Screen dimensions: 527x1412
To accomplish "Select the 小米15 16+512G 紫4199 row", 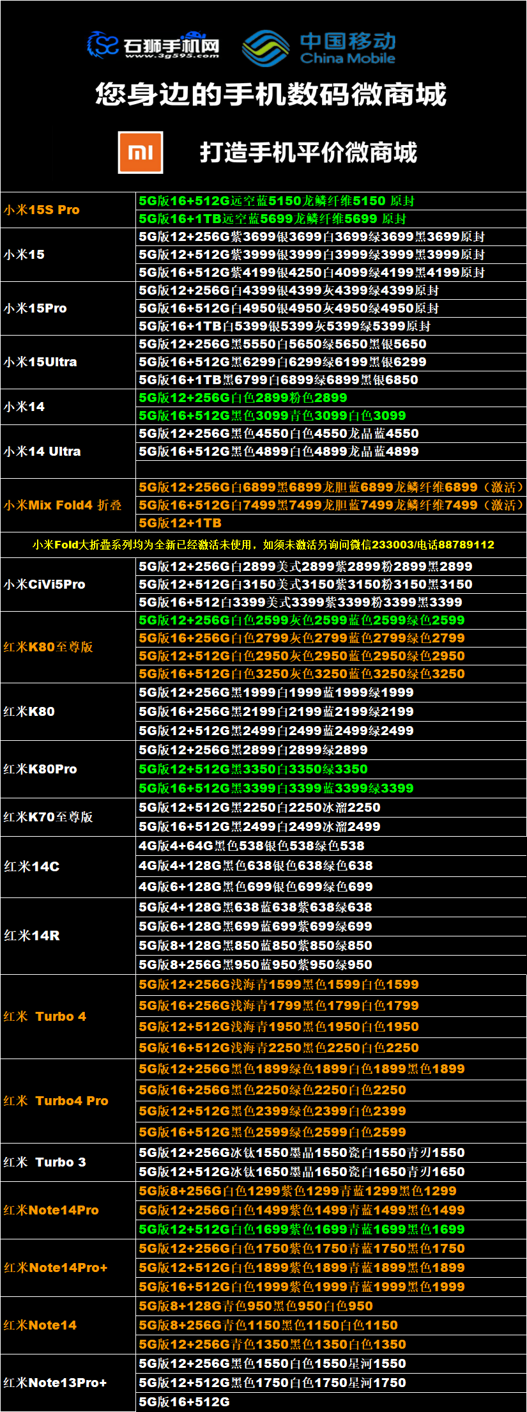I will tap(332, 272).
